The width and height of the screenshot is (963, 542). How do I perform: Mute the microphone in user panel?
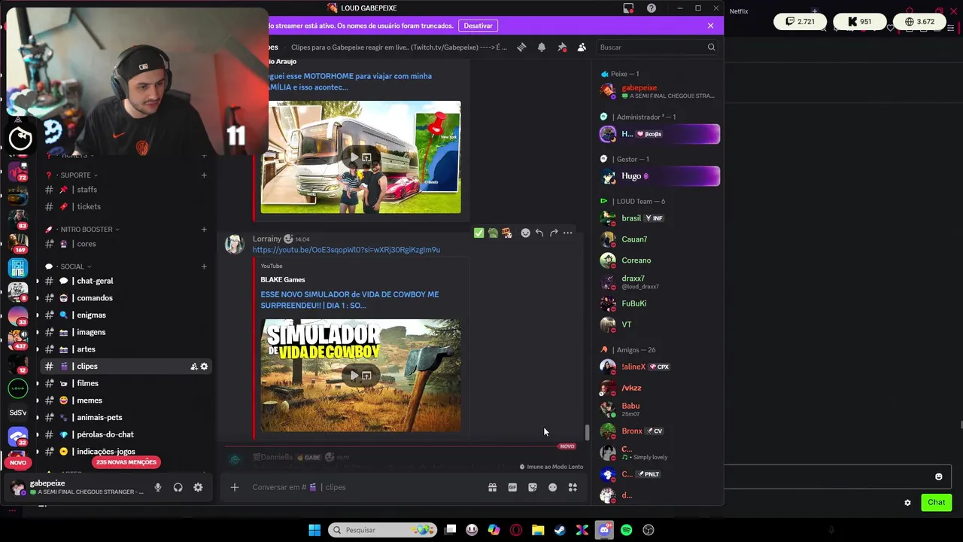pos(158,487)
